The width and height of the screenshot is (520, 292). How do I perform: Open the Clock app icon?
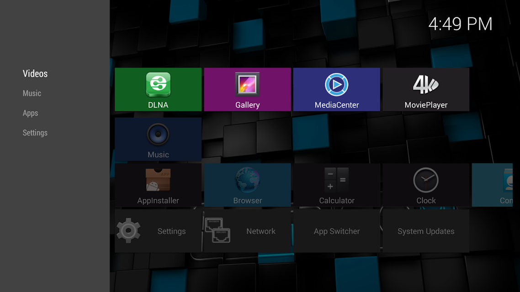pos(426,180)
